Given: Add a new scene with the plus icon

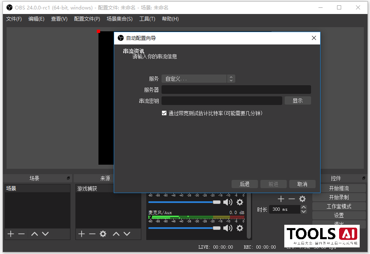Looking at the screenshot, I should pyautogui.click(x=10, y=234).
